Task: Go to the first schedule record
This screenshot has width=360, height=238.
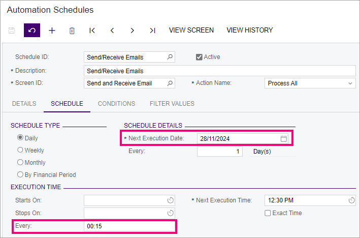Action: click(x=92, y=31)
